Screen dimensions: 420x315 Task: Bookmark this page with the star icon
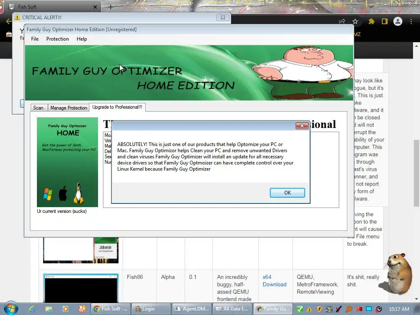coord(355,21)
